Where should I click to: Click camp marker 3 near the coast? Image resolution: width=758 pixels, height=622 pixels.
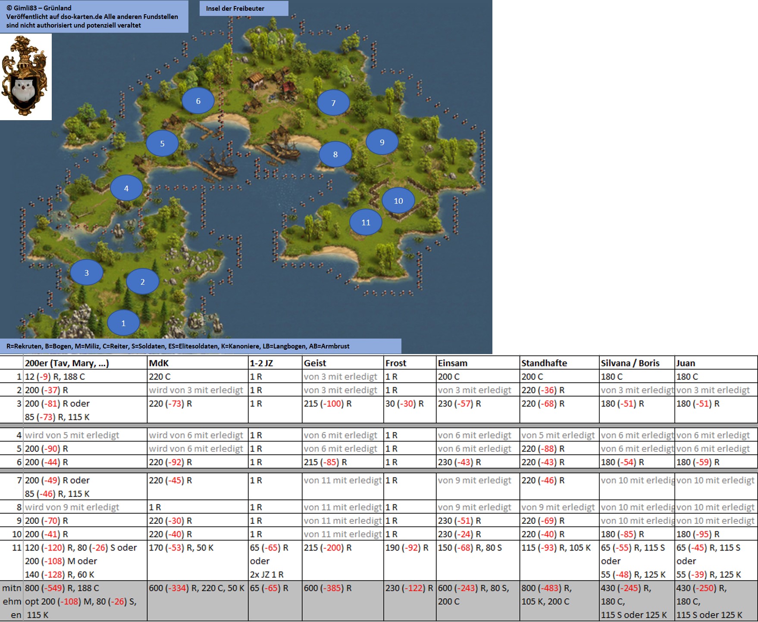[87, 273]
